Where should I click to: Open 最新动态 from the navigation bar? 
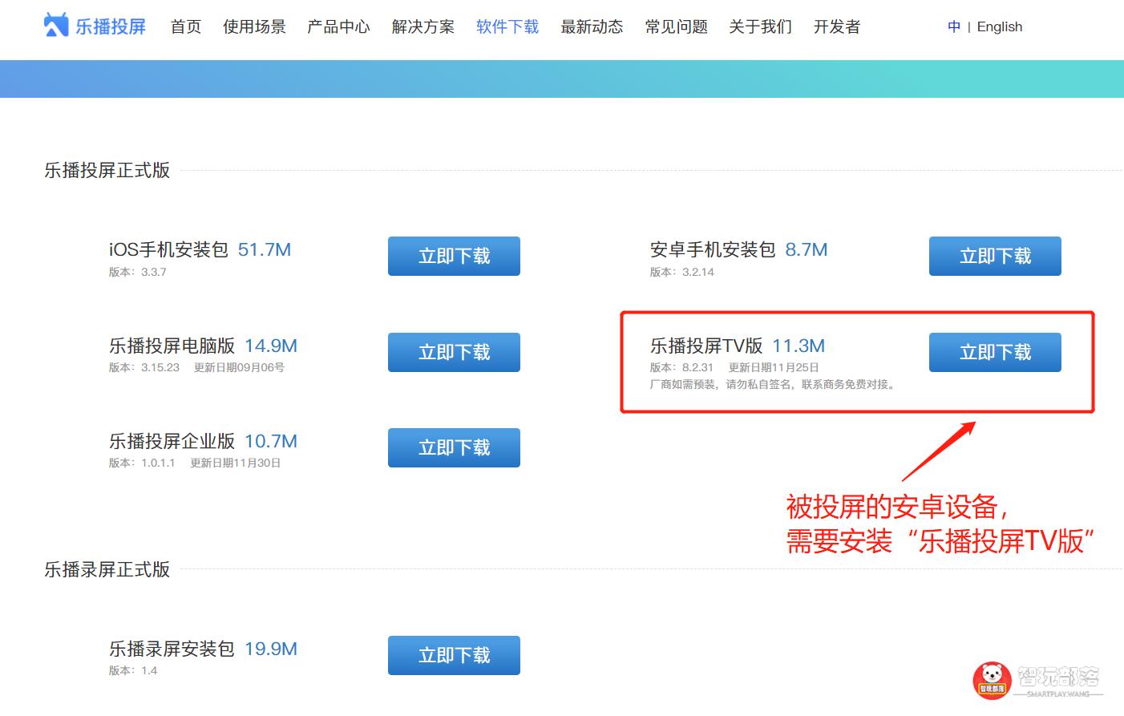click(592, 26)
